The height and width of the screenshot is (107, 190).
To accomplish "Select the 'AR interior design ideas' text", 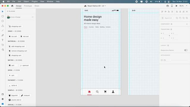I will click(92, 23).
